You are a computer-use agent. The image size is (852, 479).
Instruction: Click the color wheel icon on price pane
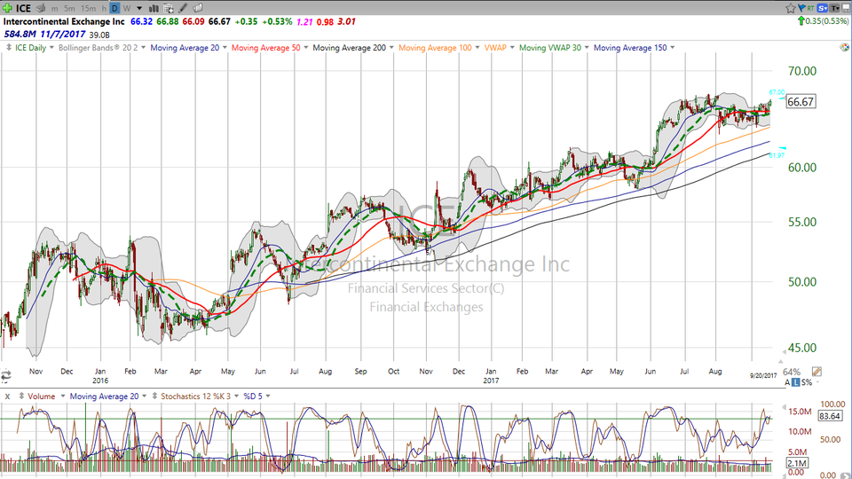(x=844, y=47)
